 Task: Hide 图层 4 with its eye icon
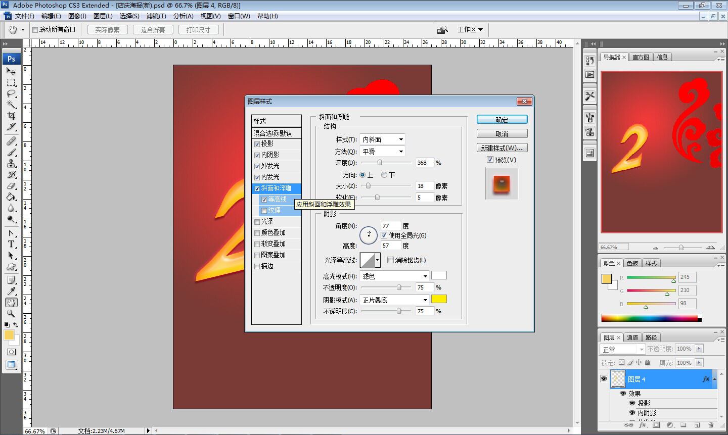604,379
